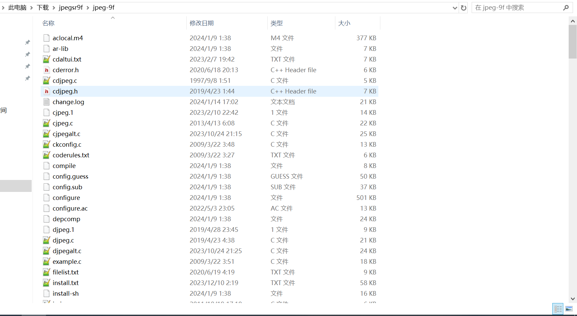Image resolution: width=577 pixels, height=316 pixels.
Task: Click the scrollbar down arrow
Action: tap(573, 299)
